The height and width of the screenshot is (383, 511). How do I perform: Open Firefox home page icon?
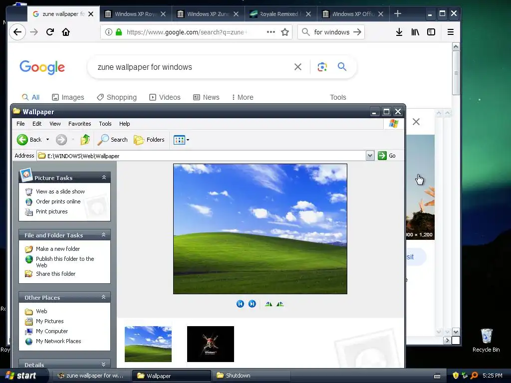pyautogui.click(x=66, y=32)
